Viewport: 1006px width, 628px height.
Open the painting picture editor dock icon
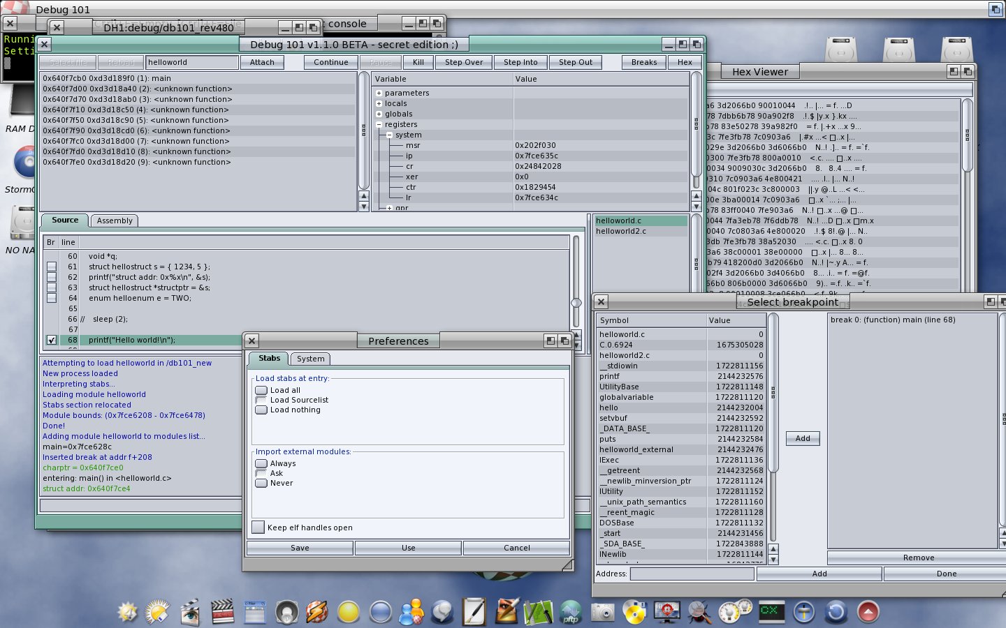tap(507, 612)
